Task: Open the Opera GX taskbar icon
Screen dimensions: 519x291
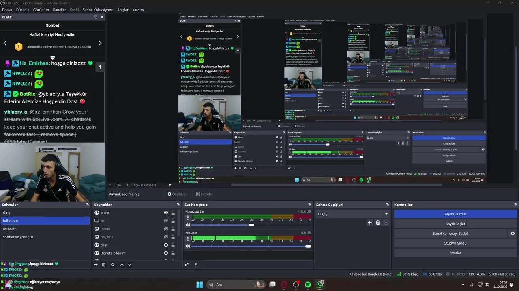Action: coord(284,285)
